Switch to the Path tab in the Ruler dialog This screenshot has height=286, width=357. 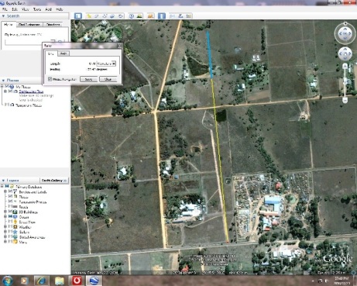(x=64, y=53)
